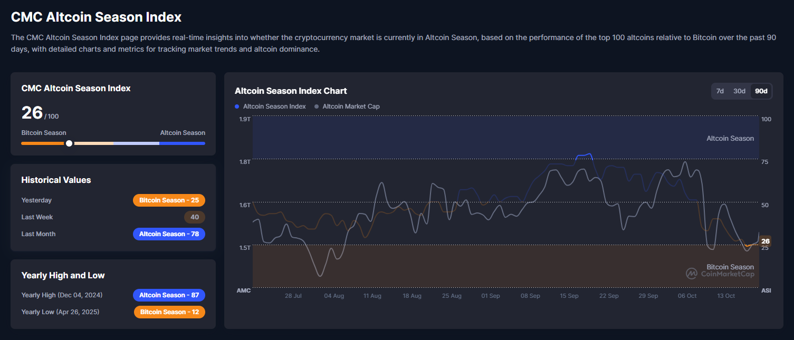
Task: Click the CMC Altcoin Season Index heading
Action: click(x=96, y=17)
